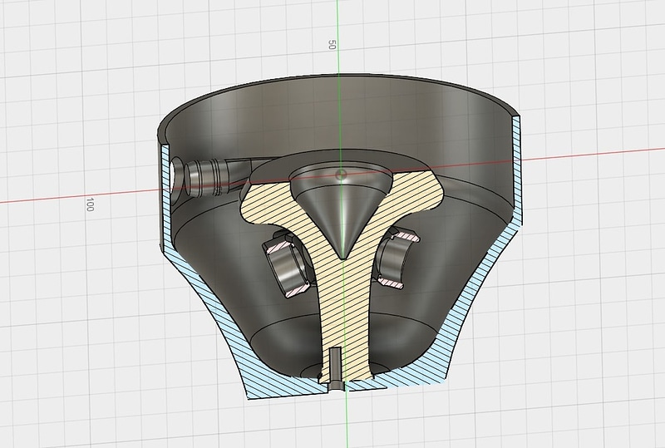Pick the circular port hole on left wall
The image size is (665, 448).
pos(176,173)
